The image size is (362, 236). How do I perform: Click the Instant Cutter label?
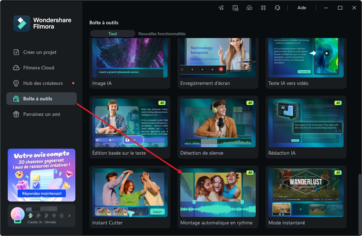pyautogui.click(x=107, y=223)
